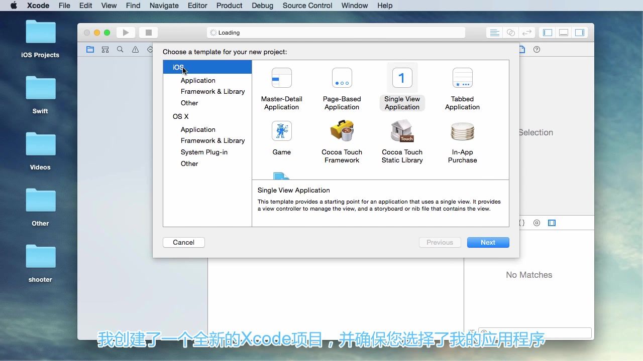Click the Run (play) button in Xcode toolbar
Screen dimensions: 643x361
point(126,33)
